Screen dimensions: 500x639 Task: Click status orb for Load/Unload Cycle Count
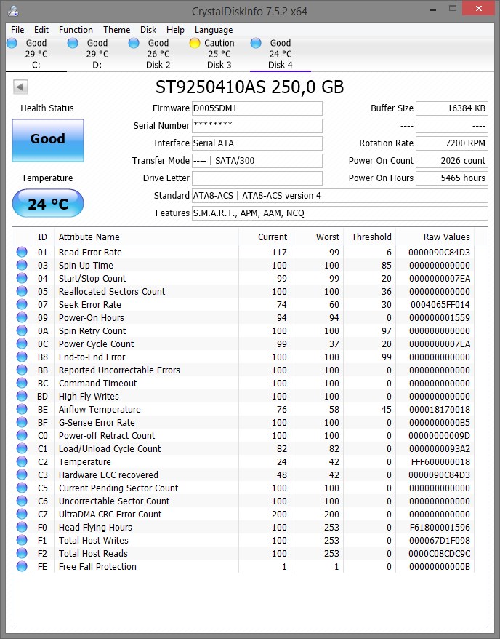(x=22, y=448)
